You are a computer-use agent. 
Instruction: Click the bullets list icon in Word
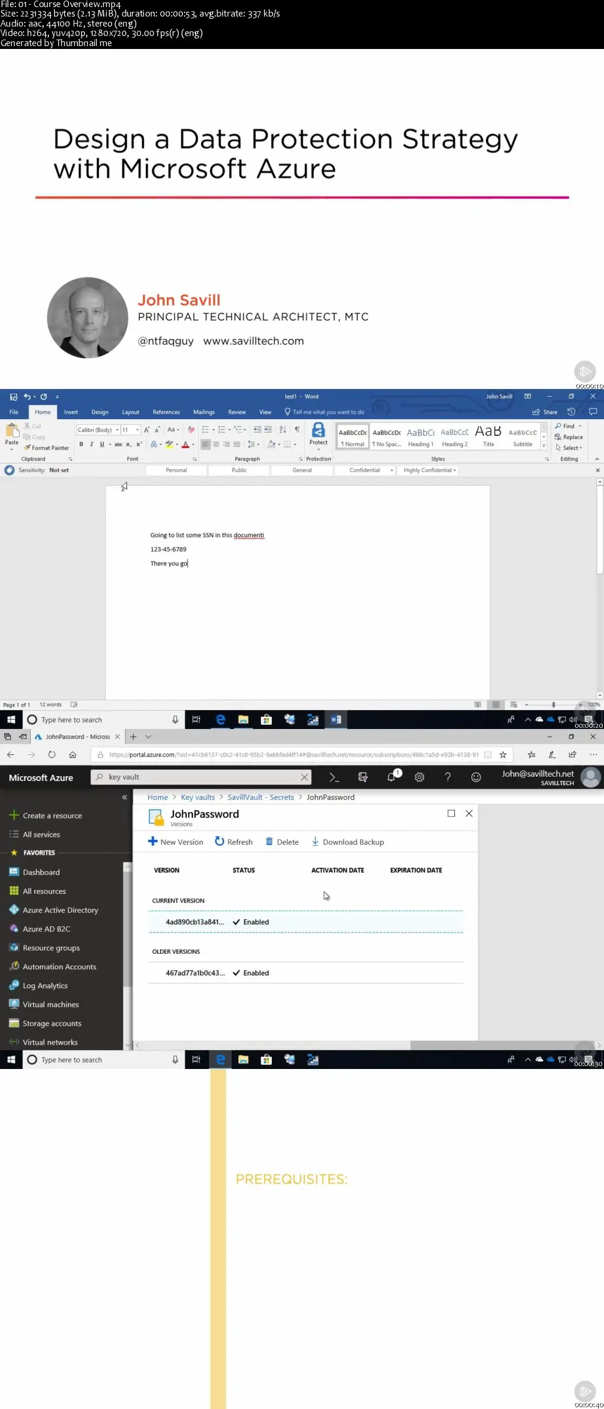point(206,430)
